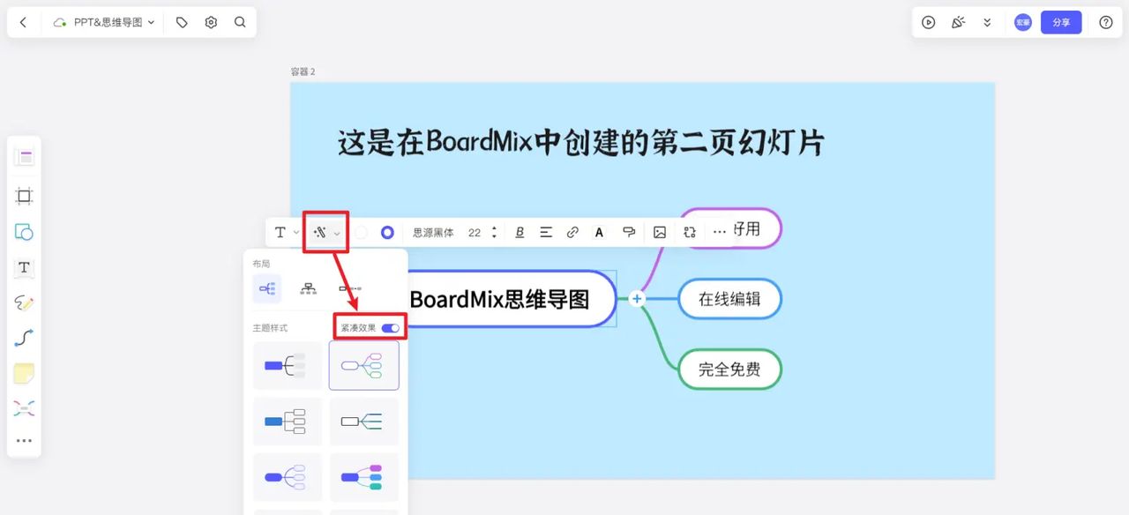Open the PPT&思维导图 file name dropdown
Screen dimensions: 1129x515
(104, 22)
